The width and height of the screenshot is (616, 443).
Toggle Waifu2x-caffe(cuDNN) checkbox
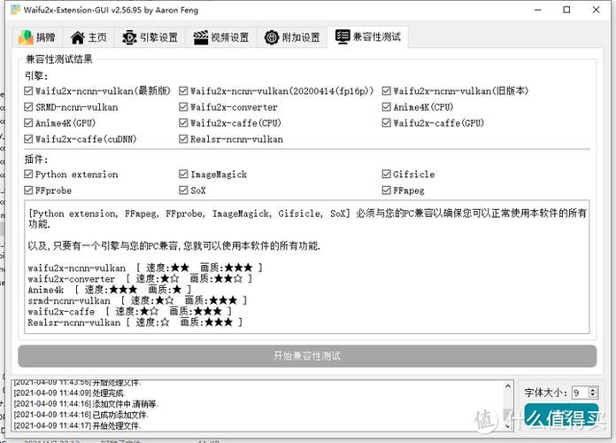[28, 139]
